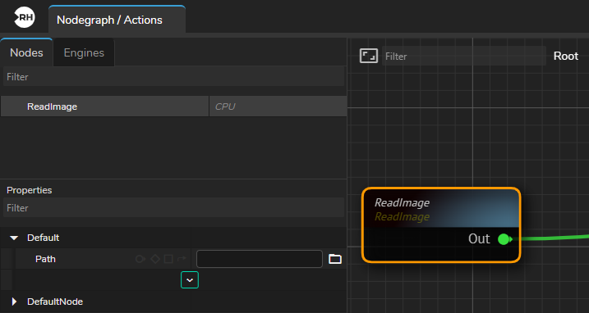Click the square icon beside Path
Viewport: 589px width, 313px height.
click(x=168, y=259)
